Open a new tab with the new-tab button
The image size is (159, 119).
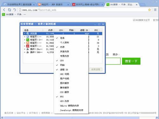click(142, 5)
